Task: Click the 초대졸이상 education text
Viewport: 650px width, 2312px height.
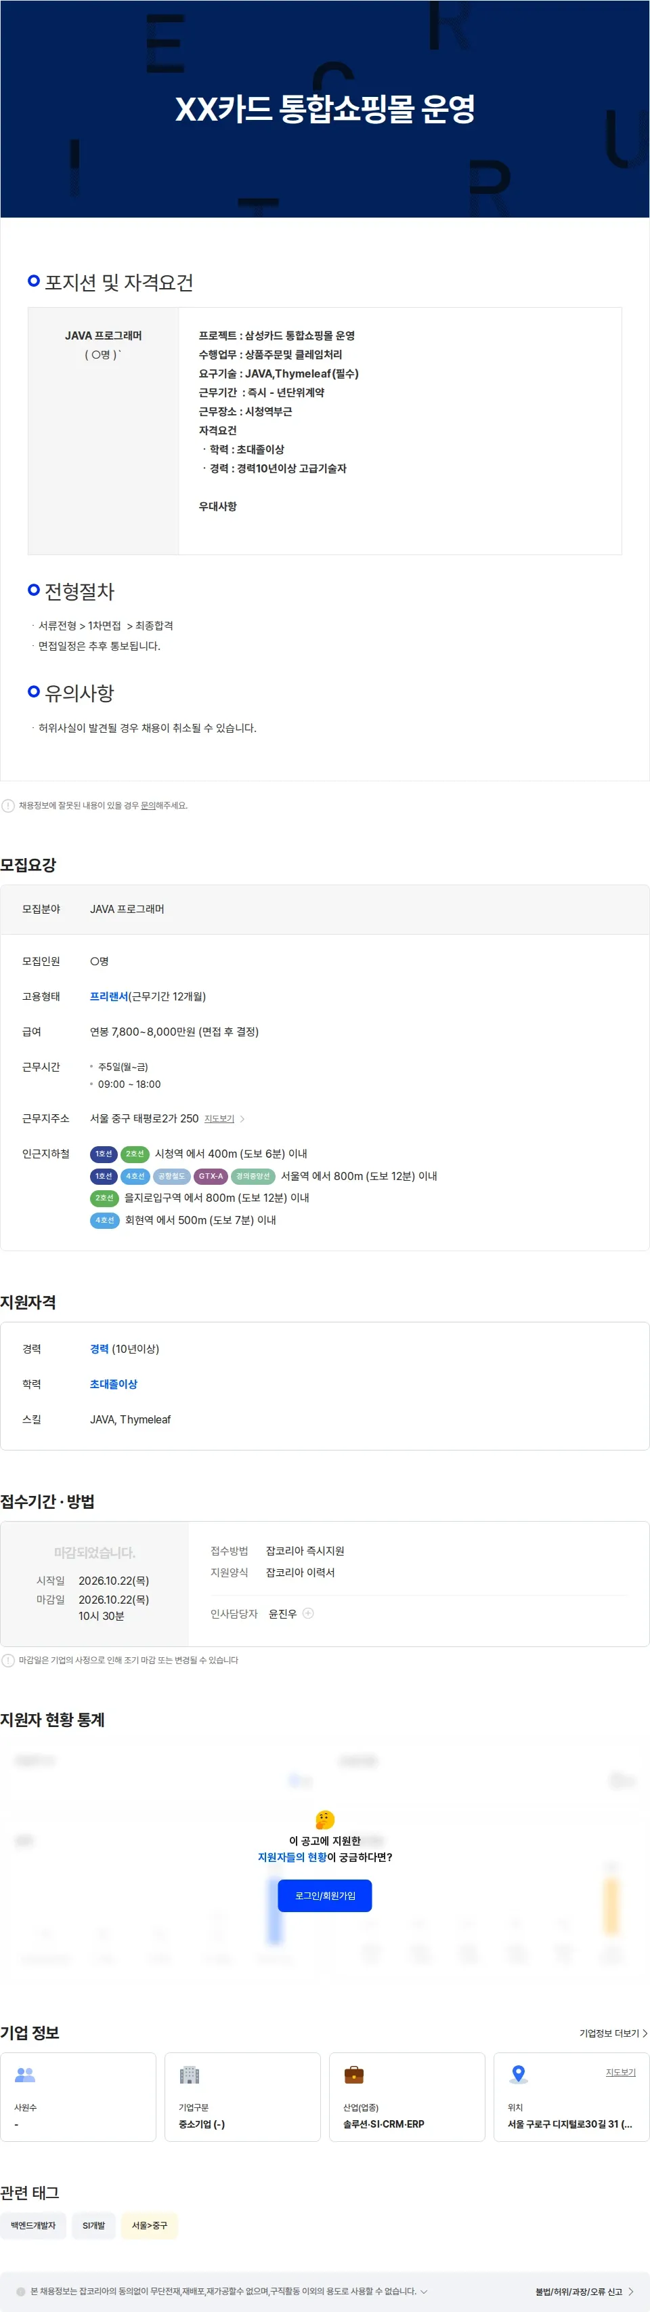Action: pyautogui.click(x=114, y=1384)
